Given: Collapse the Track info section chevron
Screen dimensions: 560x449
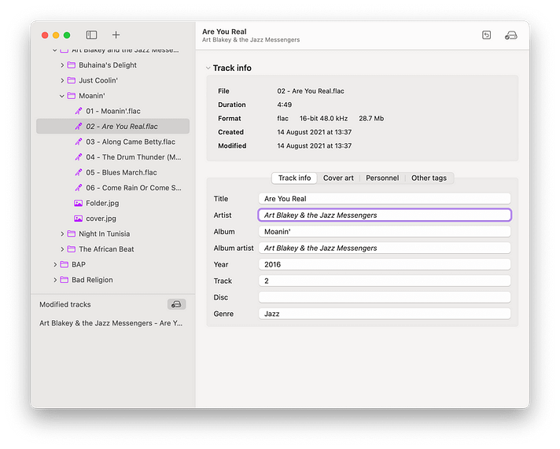Looking at the screenshot, I should pyautogui.click(x=208, y=68).
